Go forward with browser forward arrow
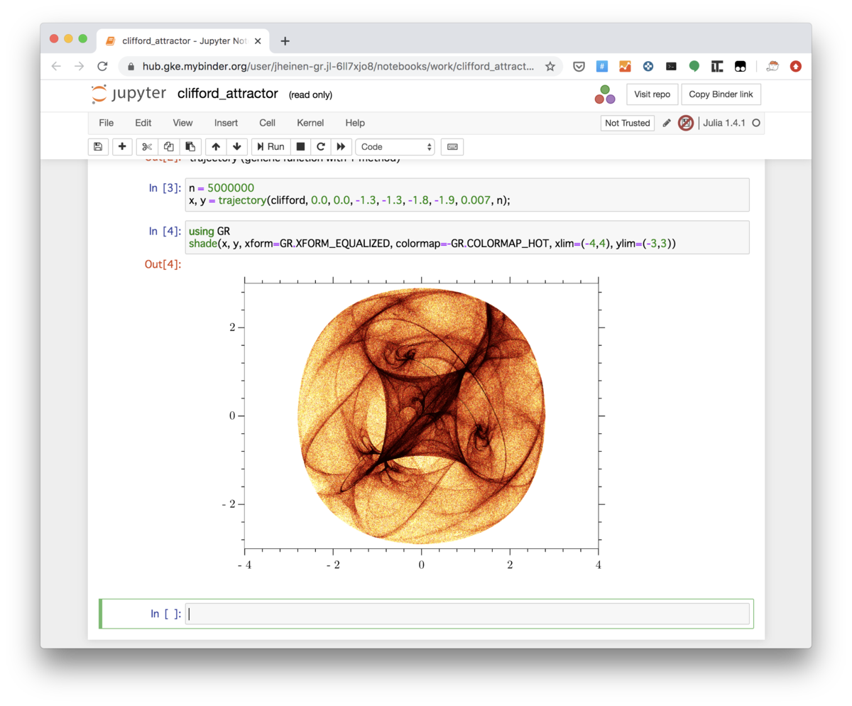The image size is (852, 706). [80, 66]
